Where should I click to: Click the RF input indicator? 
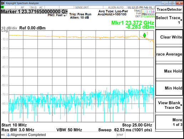(x=22, y=8)
